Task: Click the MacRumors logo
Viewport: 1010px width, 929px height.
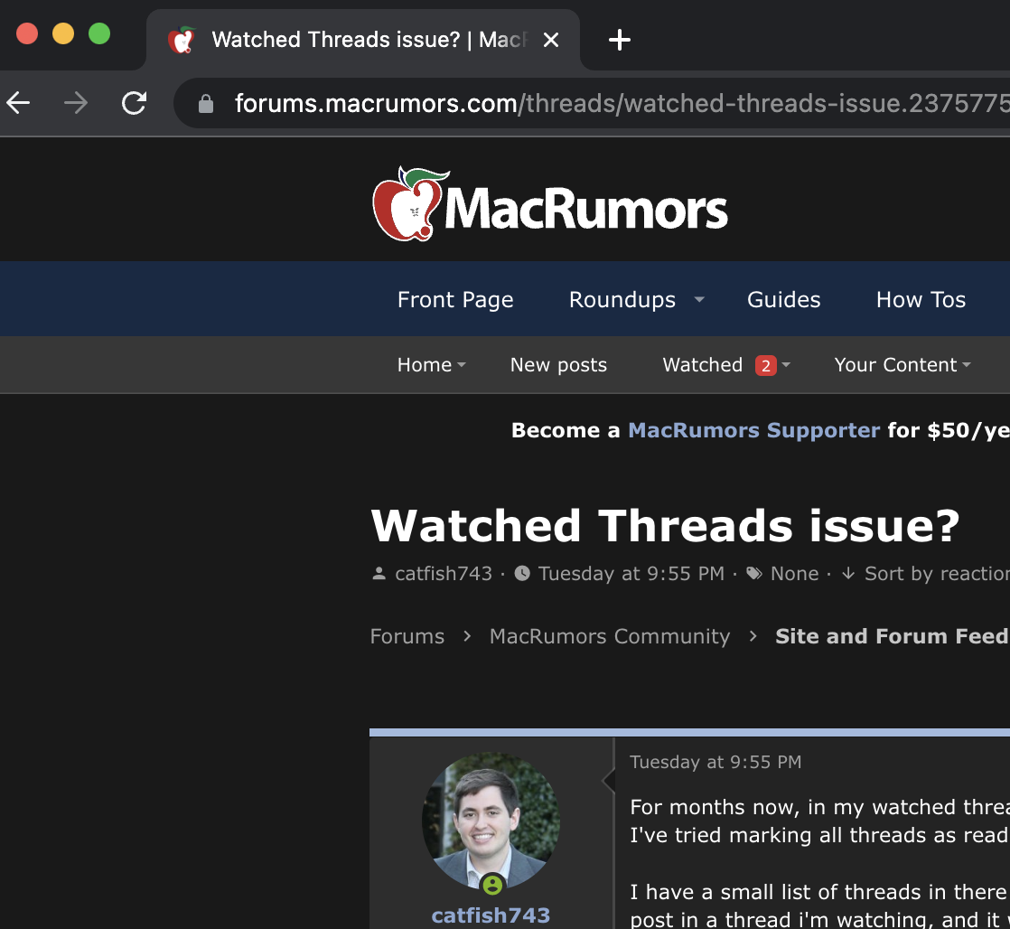Action: point(550,204)
